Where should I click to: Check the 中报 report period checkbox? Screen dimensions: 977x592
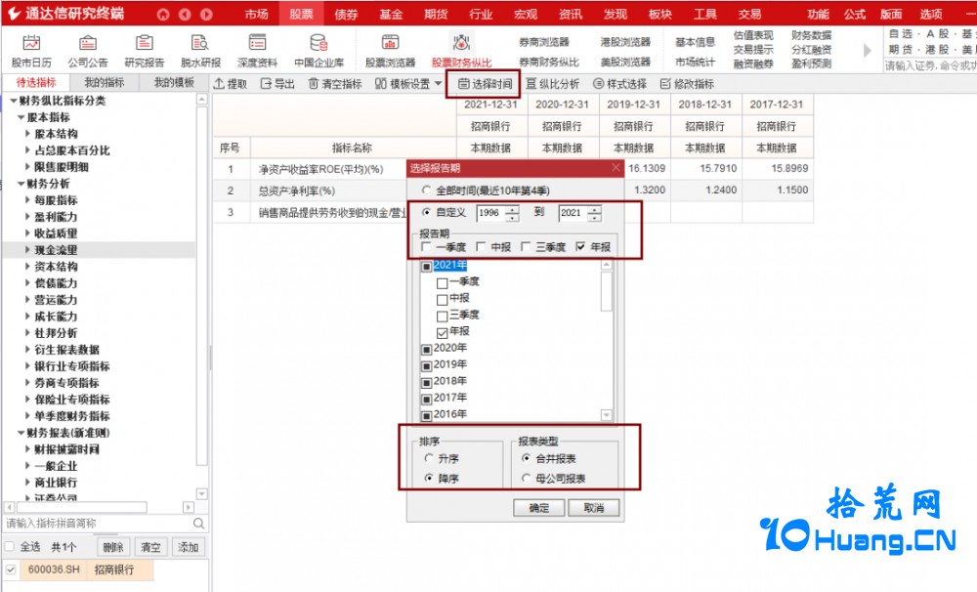pyautogui.click(x=481, y=247)
